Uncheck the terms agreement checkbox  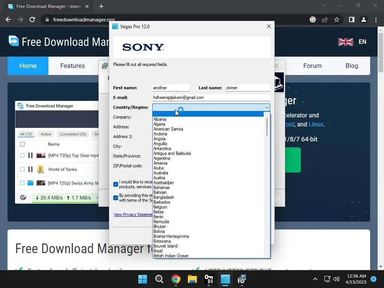(x=115, y=198)
